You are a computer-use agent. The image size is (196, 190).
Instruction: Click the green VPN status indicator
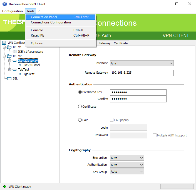(x=5, y=186)
